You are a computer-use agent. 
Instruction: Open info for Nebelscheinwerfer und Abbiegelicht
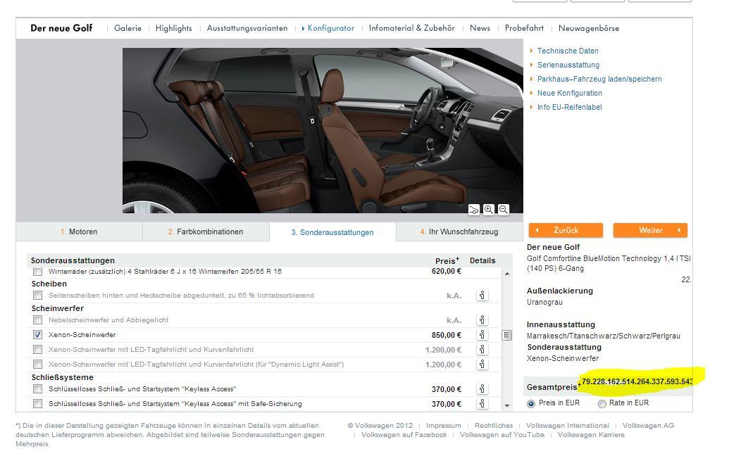(482, 320)
